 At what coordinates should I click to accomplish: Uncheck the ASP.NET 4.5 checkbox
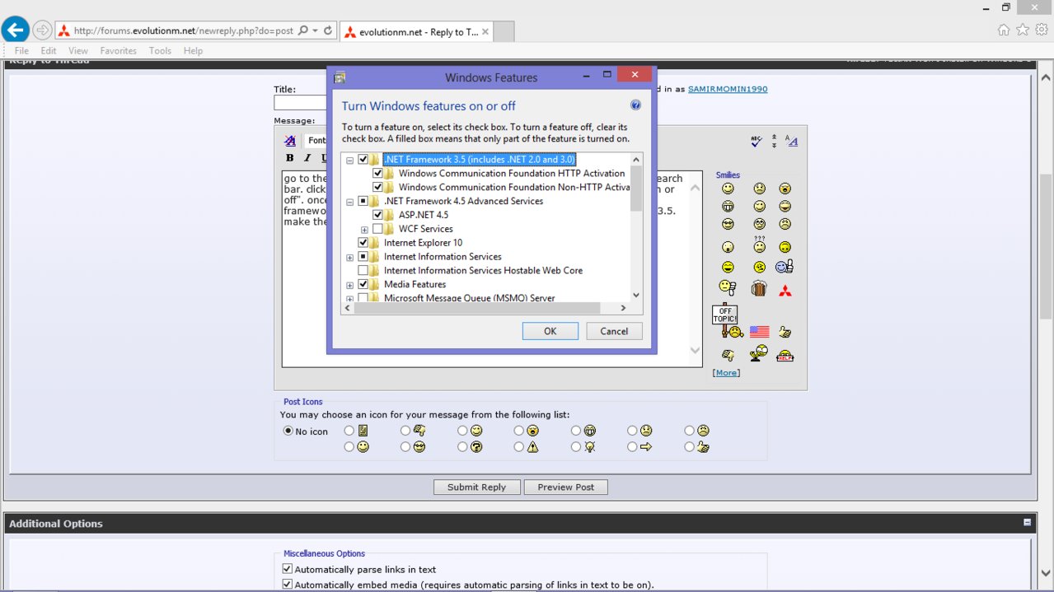378,215
